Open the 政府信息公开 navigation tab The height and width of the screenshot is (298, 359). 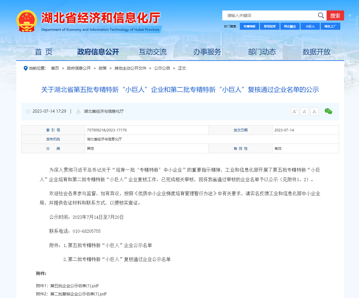pos(98,52)
